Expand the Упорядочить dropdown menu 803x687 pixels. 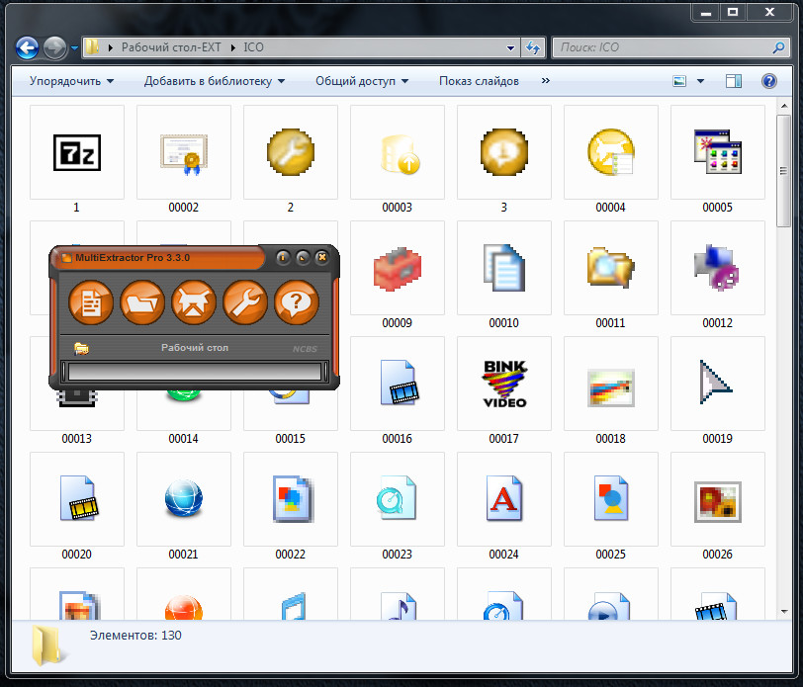(71, 81)
